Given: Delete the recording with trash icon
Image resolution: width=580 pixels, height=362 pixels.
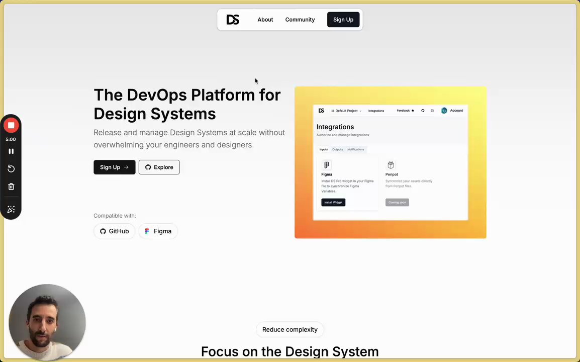Looking at the screenshot, I should click(11, 187).
